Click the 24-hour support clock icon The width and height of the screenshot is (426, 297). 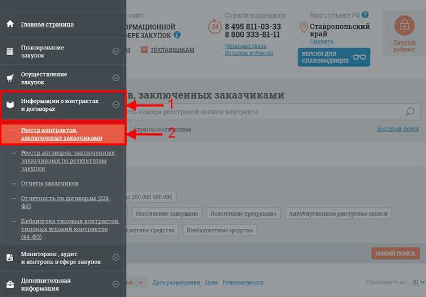[215, 27]
